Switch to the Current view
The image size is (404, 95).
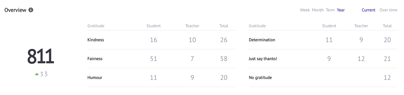[368, 10]
